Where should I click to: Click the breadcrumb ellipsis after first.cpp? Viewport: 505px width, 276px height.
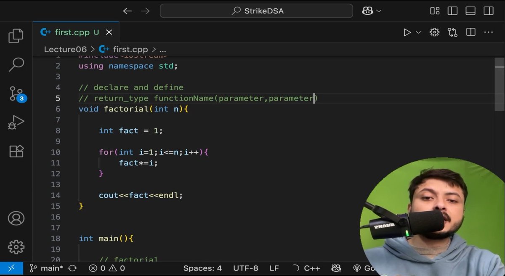pyautogui.click(x=163, y=50)
